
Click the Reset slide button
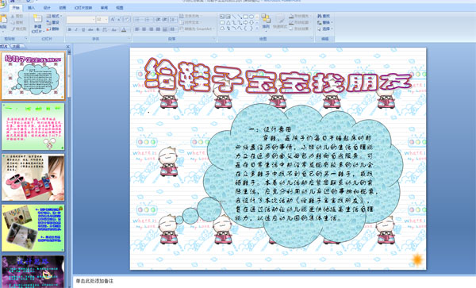click(53, 22)
